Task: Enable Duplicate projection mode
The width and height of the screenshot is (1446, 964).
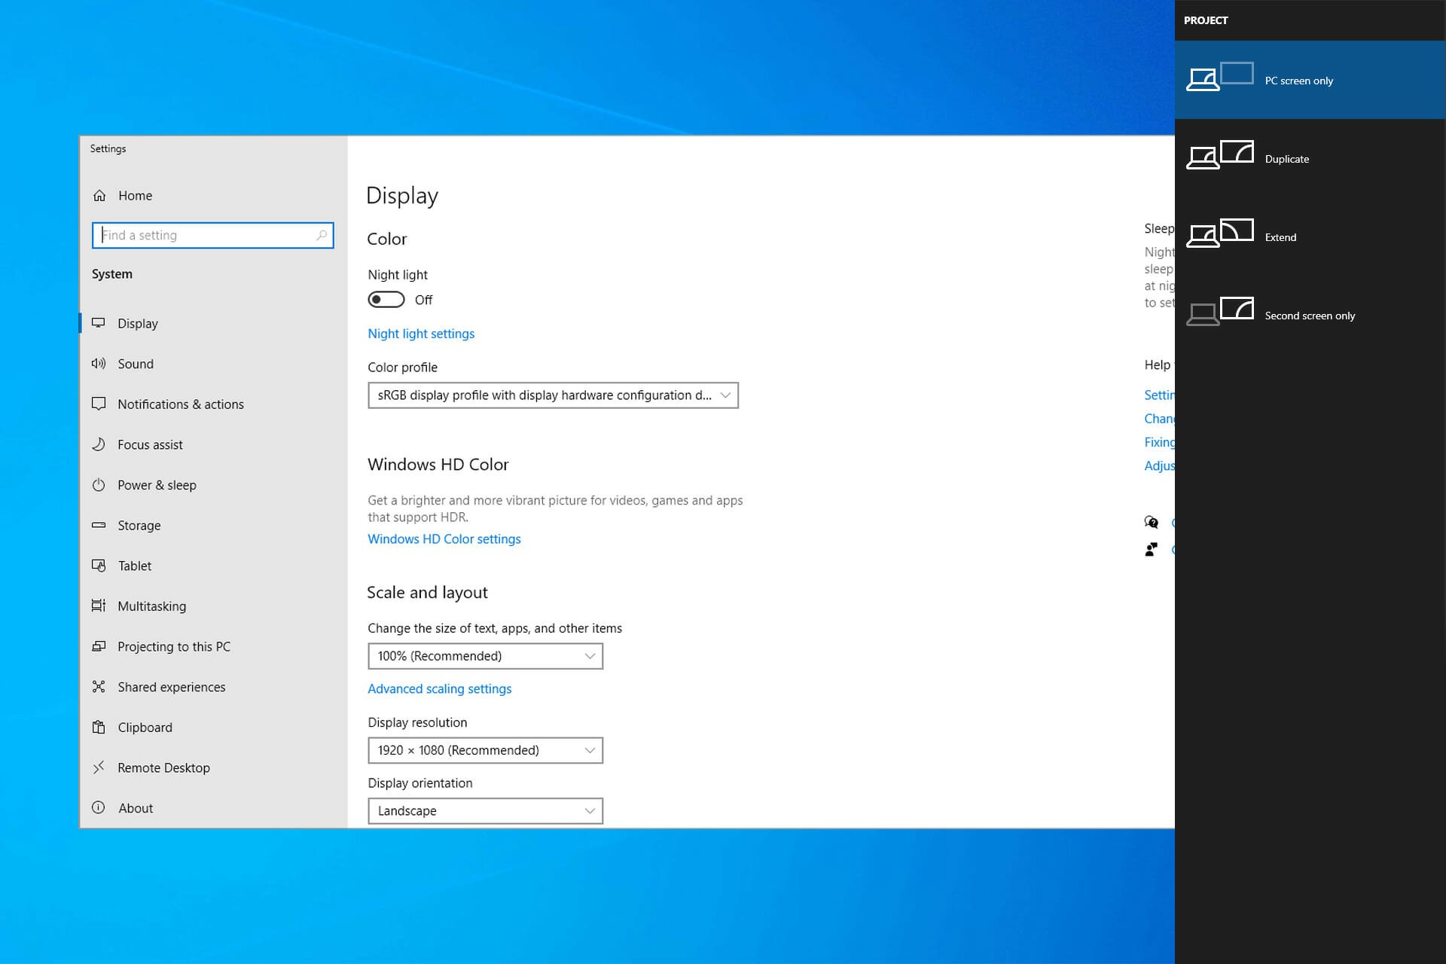Action: coord(1287,158)
